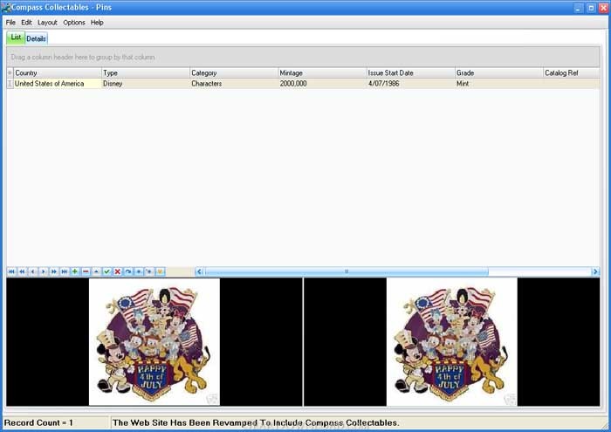611x432 pixels.
Task: Close the Compass Collectables window
Action: [604, 7]
